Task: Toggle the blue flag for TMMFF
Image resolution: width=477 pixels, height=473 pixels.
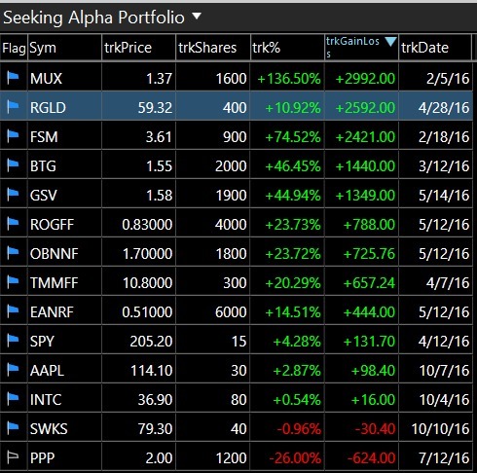Action: coord(13,282)
